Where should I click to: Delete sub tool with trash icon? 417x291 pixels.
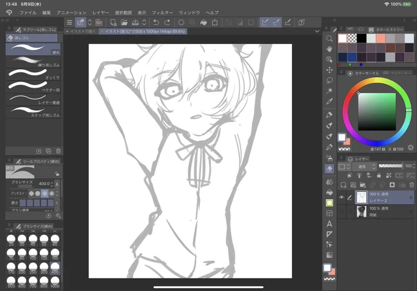pyautogui.click(x=58, y=151)
